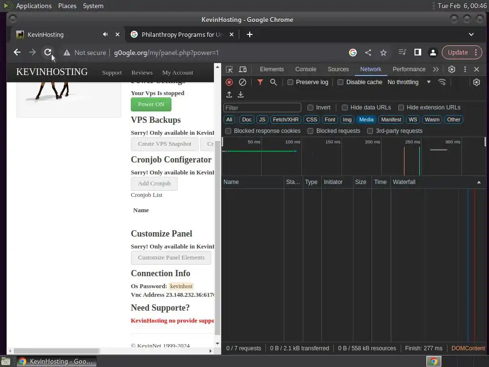Select the All filter type

(x=229, y=119)
